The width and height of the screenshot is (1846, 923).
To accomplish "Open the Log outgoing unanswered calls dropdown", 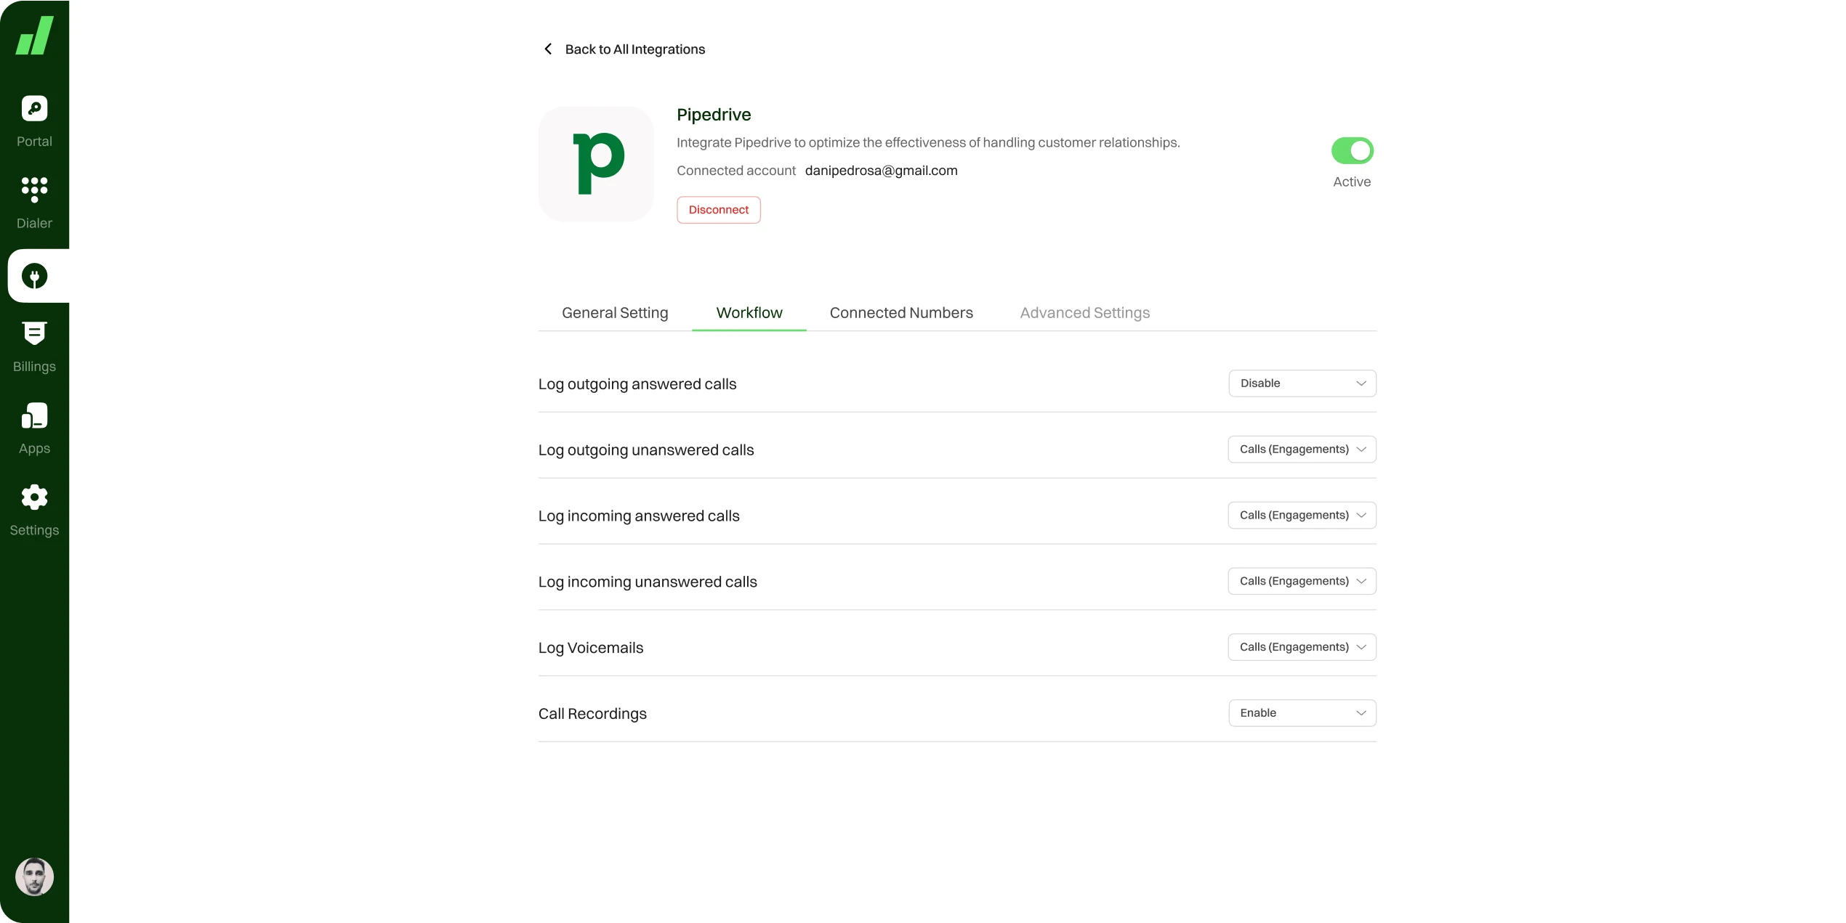I will (1302, 450).
